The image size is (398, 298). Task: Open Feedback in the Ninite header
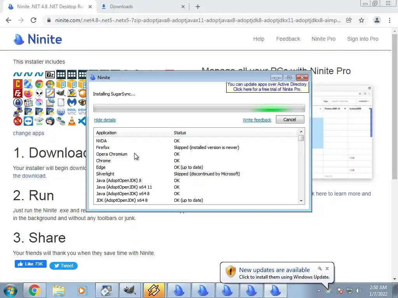(288, 39)
